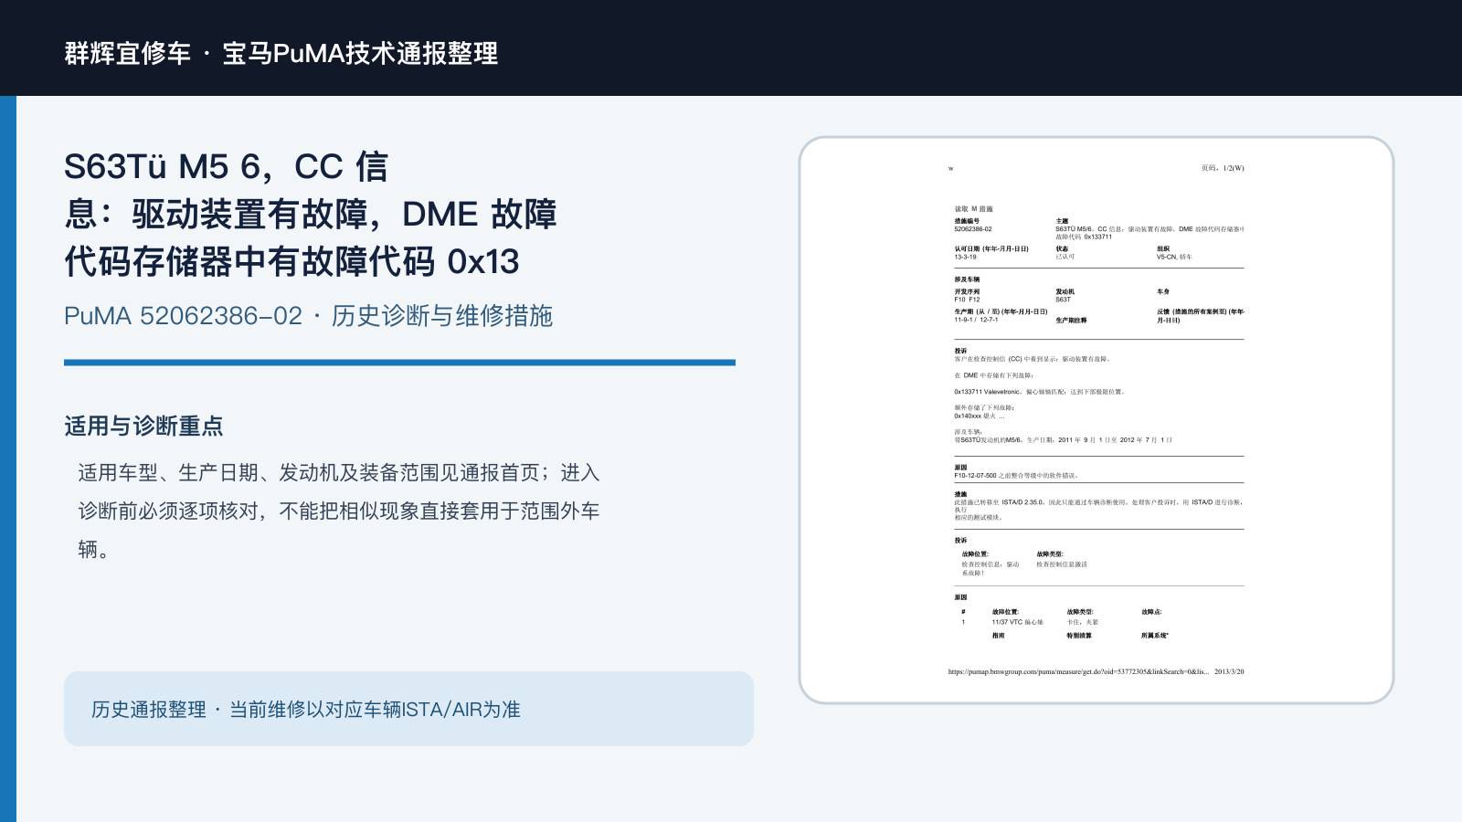The image size is (1462, 822).
Task: Click the pumap.bmwgroup.com URL at document bottom
Action: click(x=1078, y=671)
